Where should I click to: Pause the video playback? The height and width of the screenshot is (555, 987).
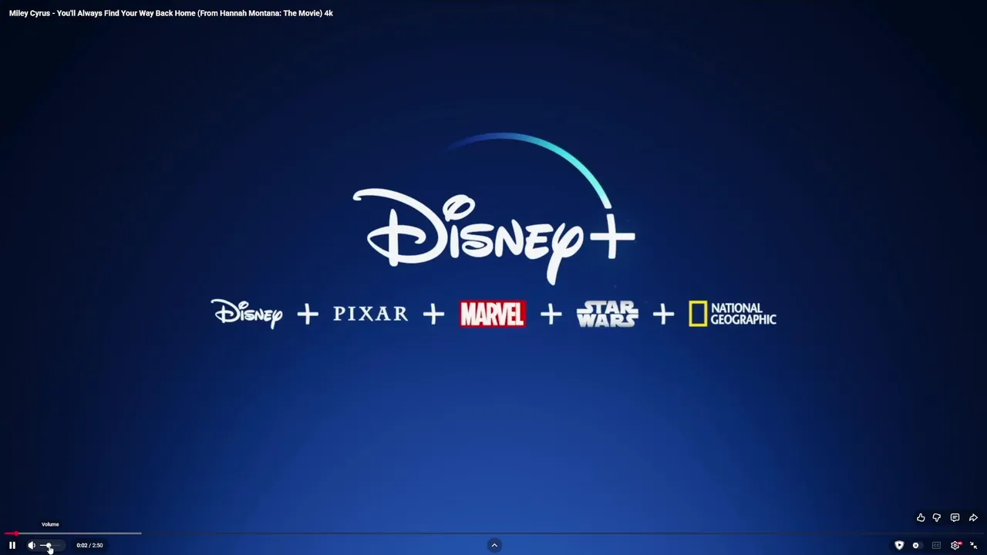(x=12, y=545)
